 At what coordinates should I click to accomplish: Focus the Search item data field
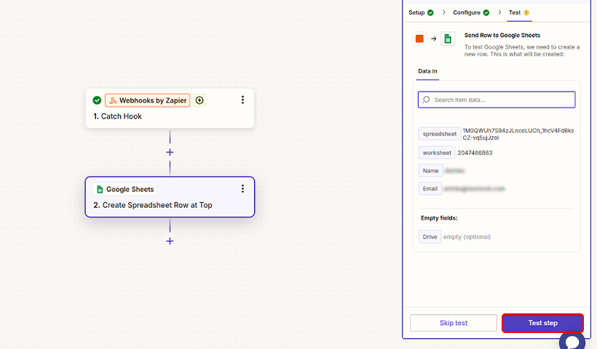coord(497,100)
